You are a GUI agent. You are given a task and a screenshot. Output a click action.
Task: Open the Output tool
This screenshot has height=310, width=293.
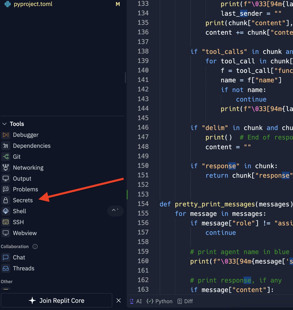tap(22, 179)
